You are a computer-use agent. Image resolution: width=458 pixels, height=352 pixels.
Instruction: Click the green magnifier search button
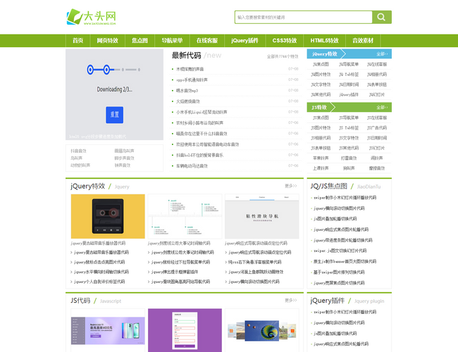coord(382,17)
